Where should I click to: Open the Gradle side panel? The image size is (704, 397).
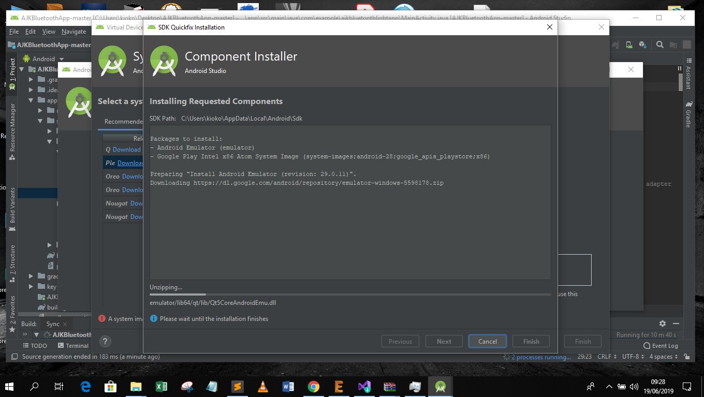688,114
